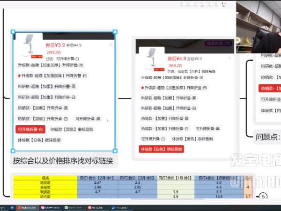Pick 热销款-【加重】升降折叠-白 in ¥4.9 panel

(x=165, y=128)
